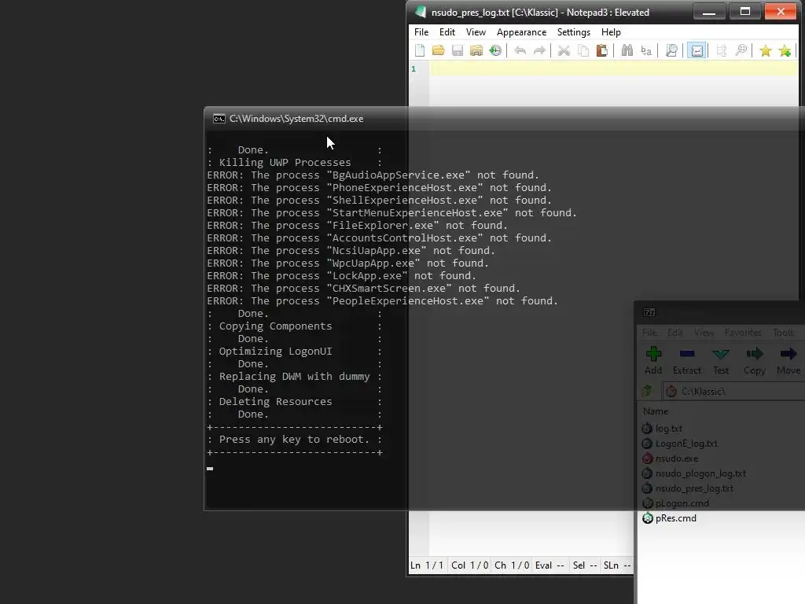Click the Name column header in 7-Zip
This screenshot has height=604, width=805.
click(656, 411)
